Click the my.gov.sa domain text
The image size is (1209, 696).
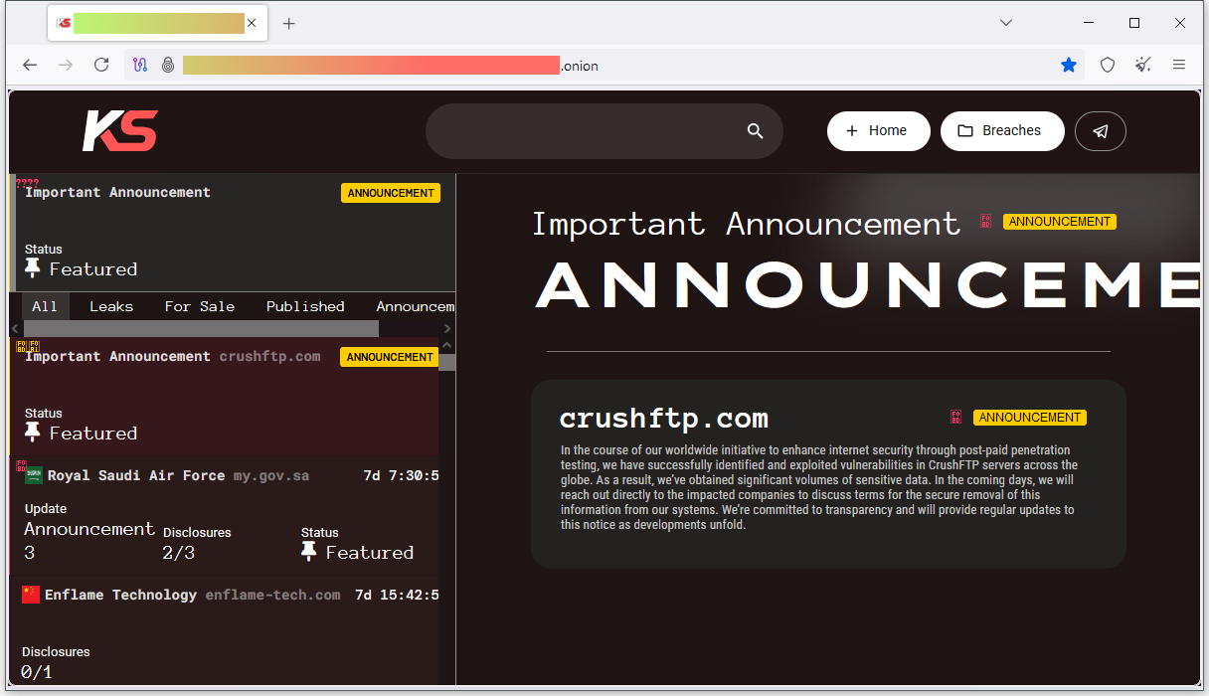[x=271, y=475]
